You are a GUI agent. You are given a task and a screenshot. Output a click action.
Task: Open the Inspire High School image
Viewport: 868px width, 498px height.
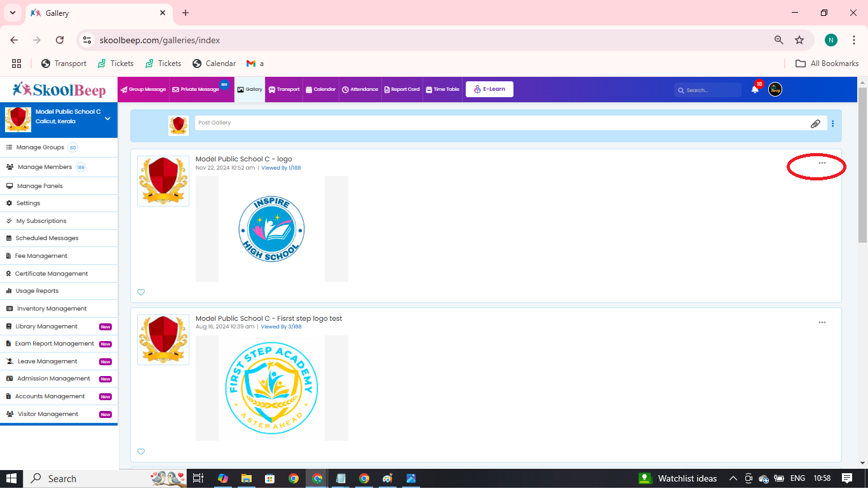click(x=272, y=229)
